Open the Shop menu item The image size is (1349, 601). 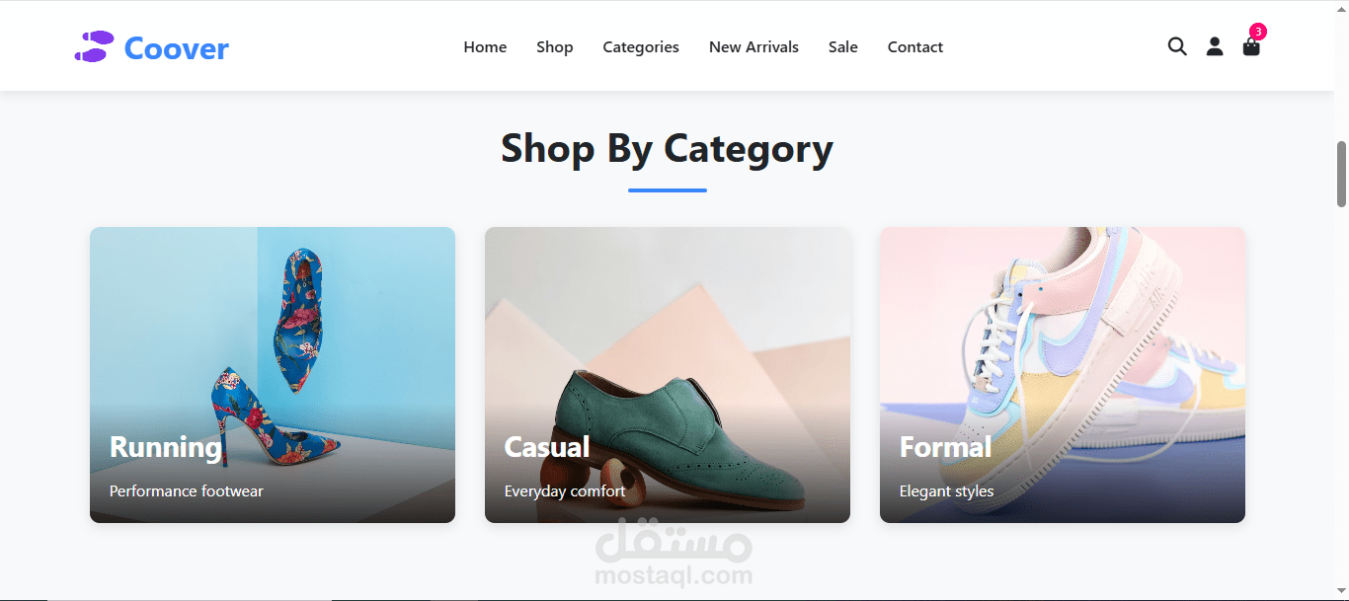(x=555, y=46)
